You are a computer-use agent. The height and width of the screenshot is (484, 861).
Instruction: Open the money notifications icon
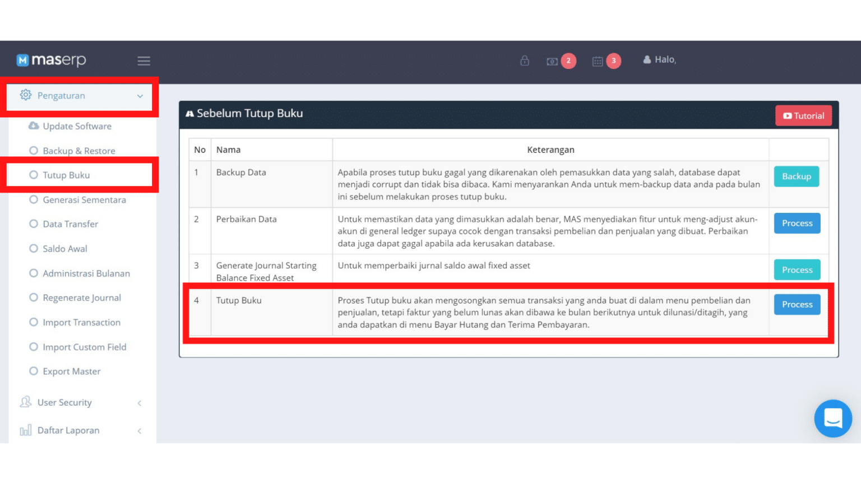pos(553,61)
